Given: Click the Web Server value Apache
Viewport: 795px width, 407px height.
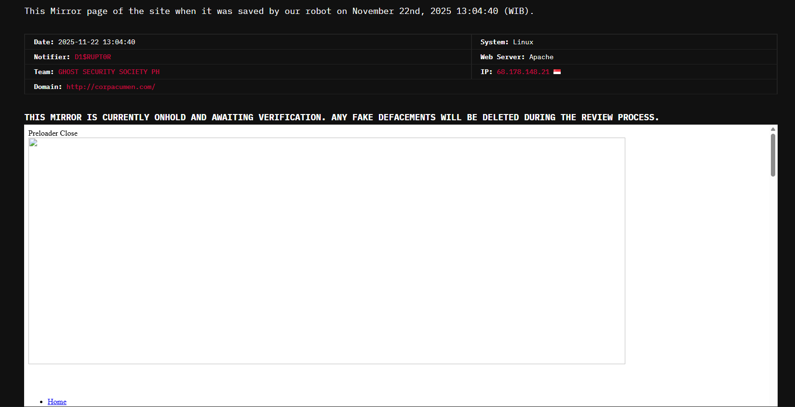Looking at the screenshot, I should coord(541,57).
